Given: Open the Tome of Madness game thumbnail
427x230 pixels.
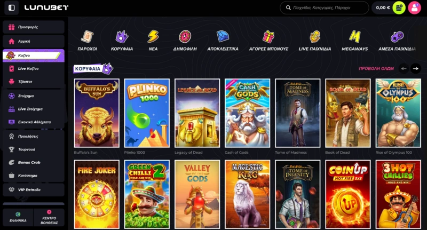Looking at the screenshot, I should point(298,113).
